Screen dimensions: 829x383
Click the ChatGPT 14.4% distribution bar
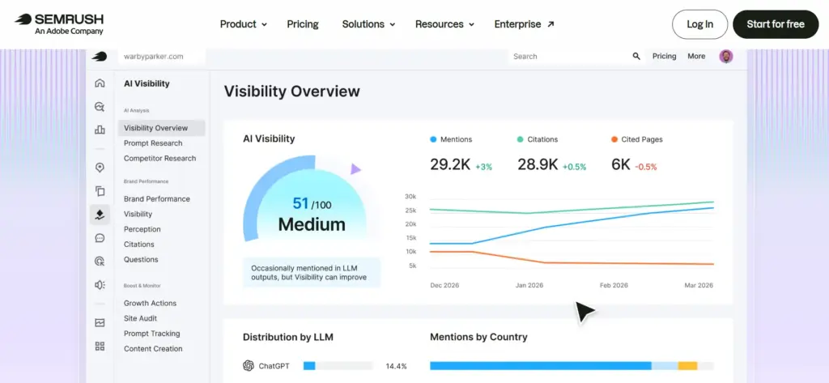click(338, 365)
